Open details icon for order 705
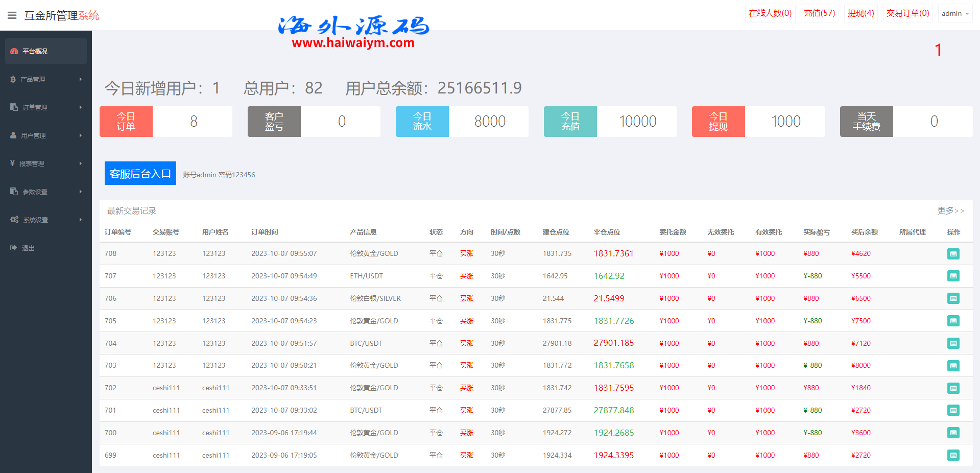The width and height of the screenshot is (980, 473). tap(953, 321)
